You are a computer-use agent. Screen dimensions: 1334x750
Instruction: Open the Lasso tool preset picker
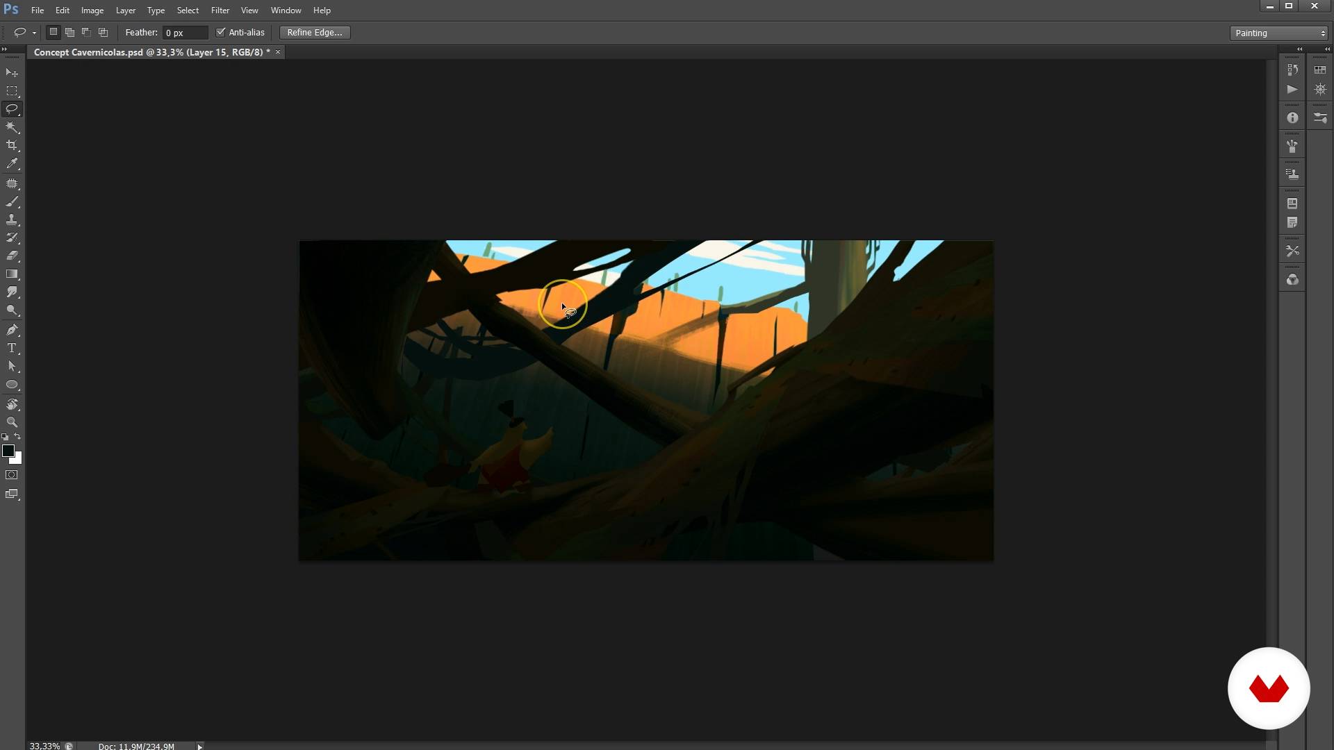(34, 33)
